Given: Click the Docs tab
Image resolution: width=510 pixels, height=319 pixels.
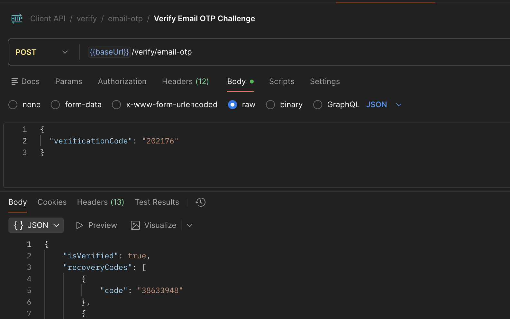Looking at the screenshot, I should (x=25, y=82).
